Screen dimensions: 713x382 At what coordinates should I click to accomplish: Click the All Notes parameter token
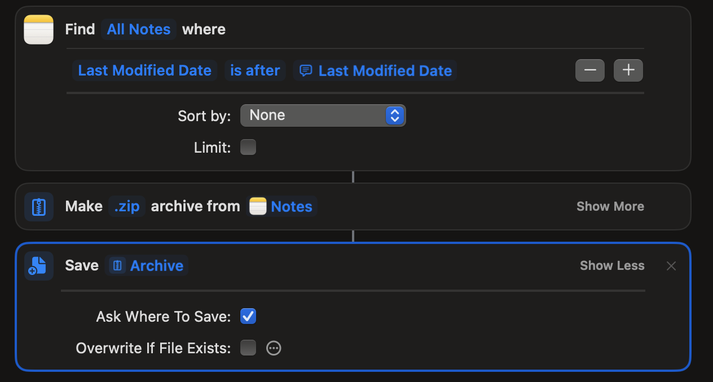tap(139, 29)
